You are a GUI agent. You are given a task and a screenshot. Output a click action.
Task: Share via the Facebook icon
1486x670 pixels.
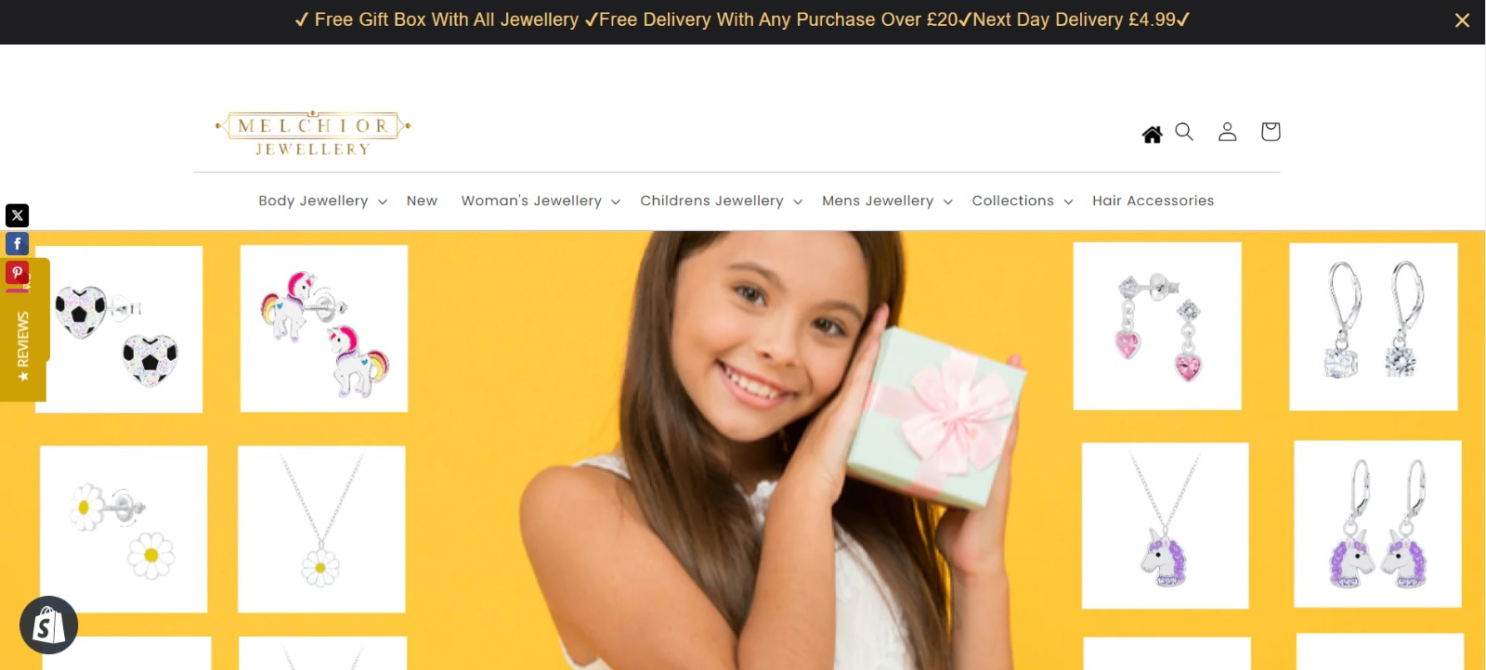(18, 244)
